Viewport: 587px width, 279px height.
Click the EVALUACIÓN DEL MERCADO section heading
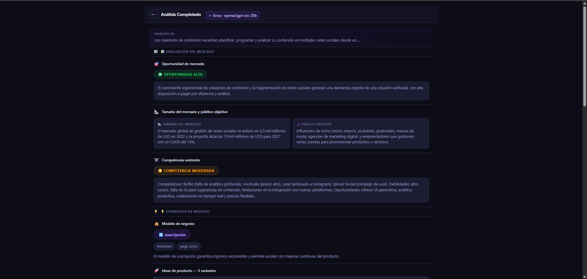pos(190,52)
